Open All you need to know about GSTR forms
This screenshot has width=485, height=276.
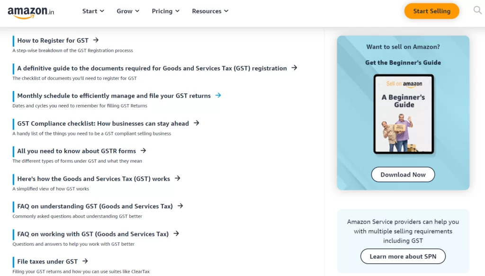pyautogui.click(x=76, y=151)
